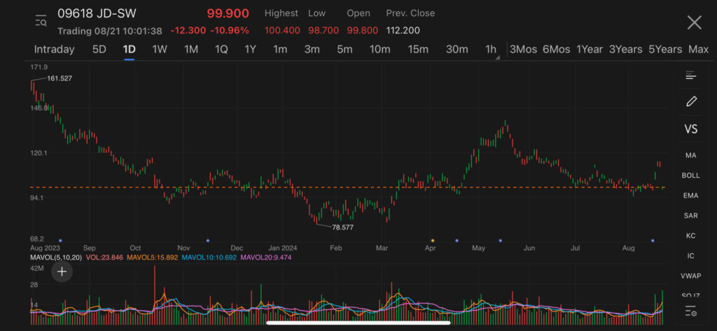The height and width of the screenshot is (331, 717).
Task: Select the pencil drawing tool
Action: click(691, 101)
